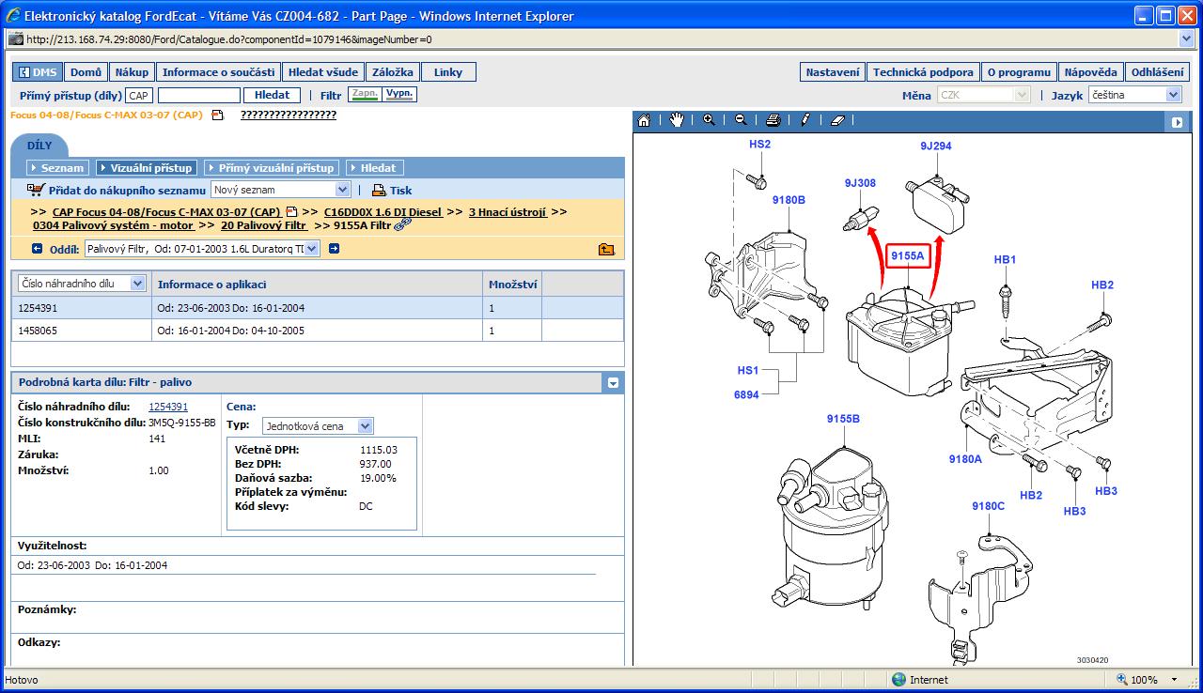This screenshot has width=1203, height=693.
Task: Select the eraser tool
Action: tap(838, 120)
